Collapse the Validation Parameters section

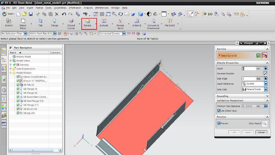point(267,100)
